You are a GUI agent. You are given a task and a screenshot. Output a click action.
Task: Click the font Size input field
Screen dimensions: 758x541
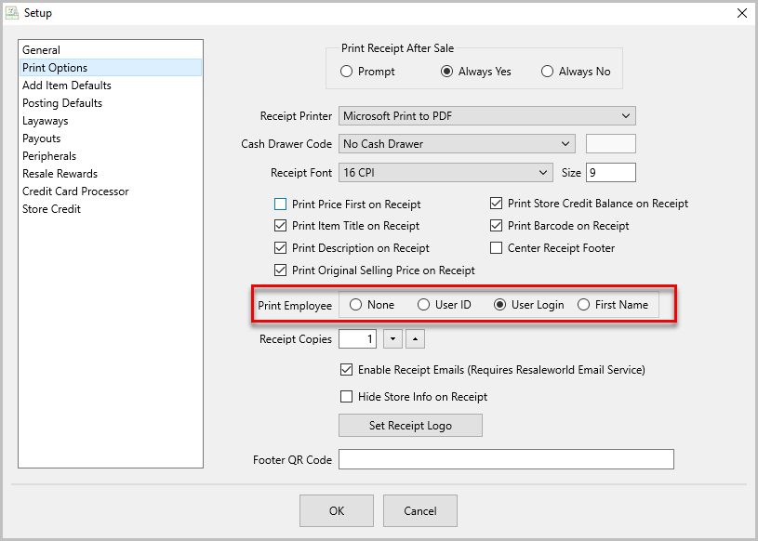pyautogui.click(x=610, y=173)
